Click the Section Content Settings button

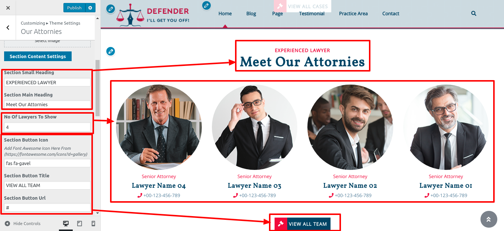(x=38, y=56)
